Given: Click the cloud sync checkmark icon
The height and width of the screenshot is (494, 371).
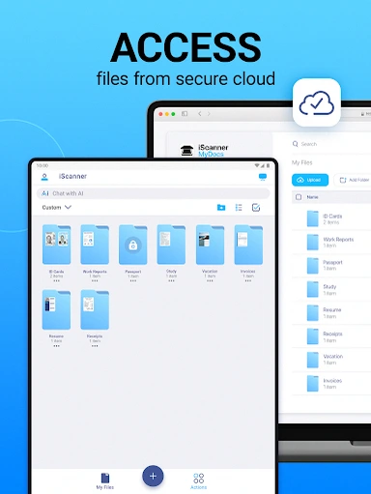Looking at the screenshot, I should pyautogui.click(x=317, y=102).
